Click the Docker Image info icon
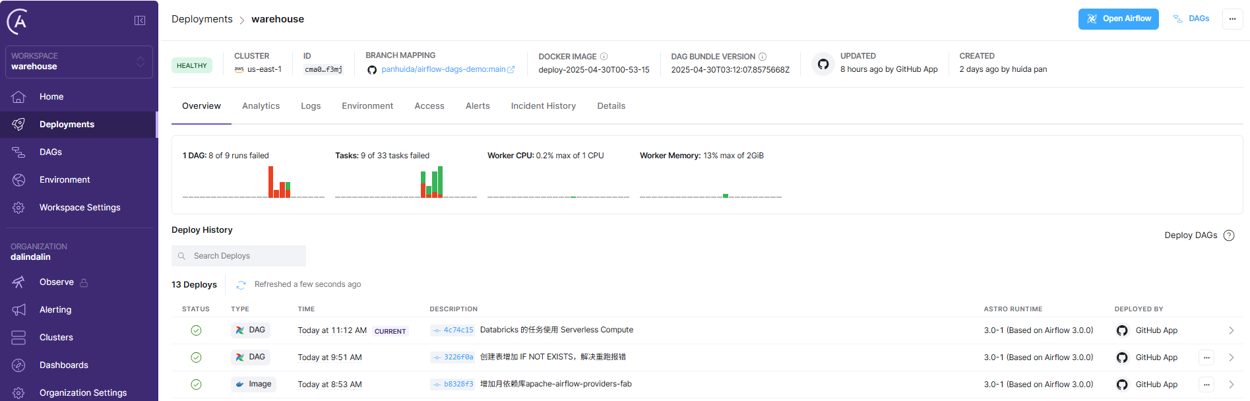Viewport: 1250px width, 401px height. [x=604, y=57]
